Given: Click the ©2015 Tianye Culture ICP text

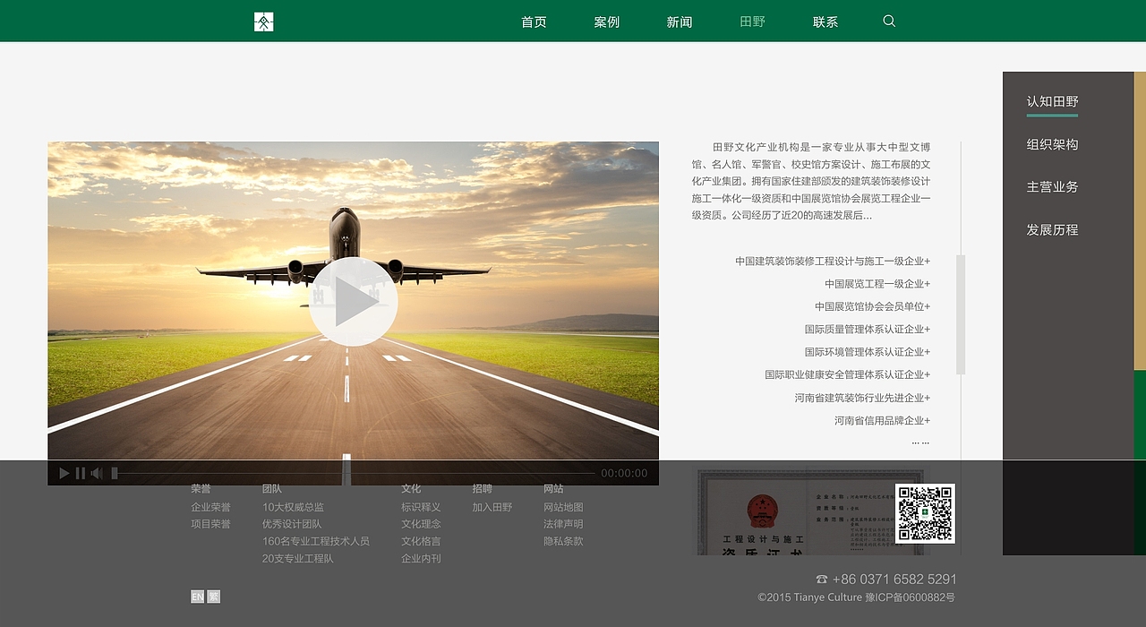Looking at the screenshot, I should click(x=856, y=597).
